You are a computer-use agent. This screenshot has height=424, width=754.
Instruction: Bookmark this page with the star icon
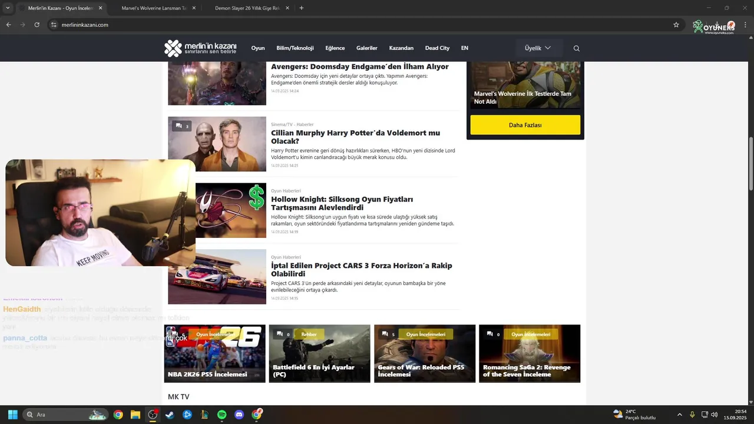(x=676, y=25)
